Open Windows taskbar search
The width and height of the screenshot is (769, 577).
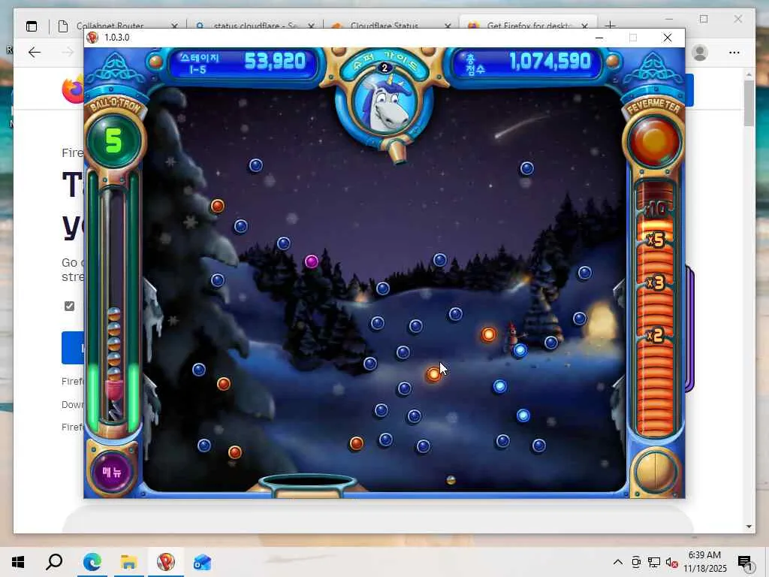54,562
